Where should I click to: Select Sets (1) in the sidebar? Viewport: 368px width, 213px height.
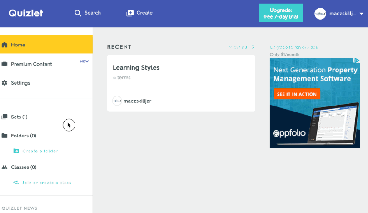click(19, 117)
